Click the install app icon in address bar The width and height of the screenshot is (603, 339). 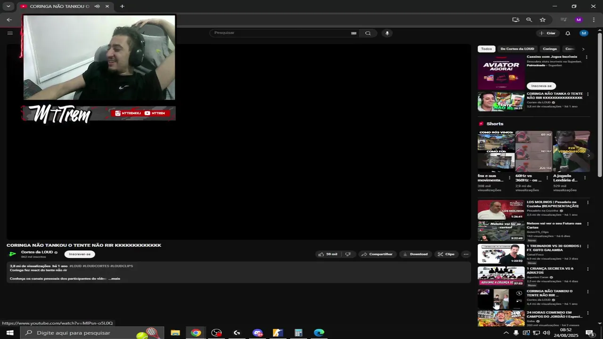point(516,20)
